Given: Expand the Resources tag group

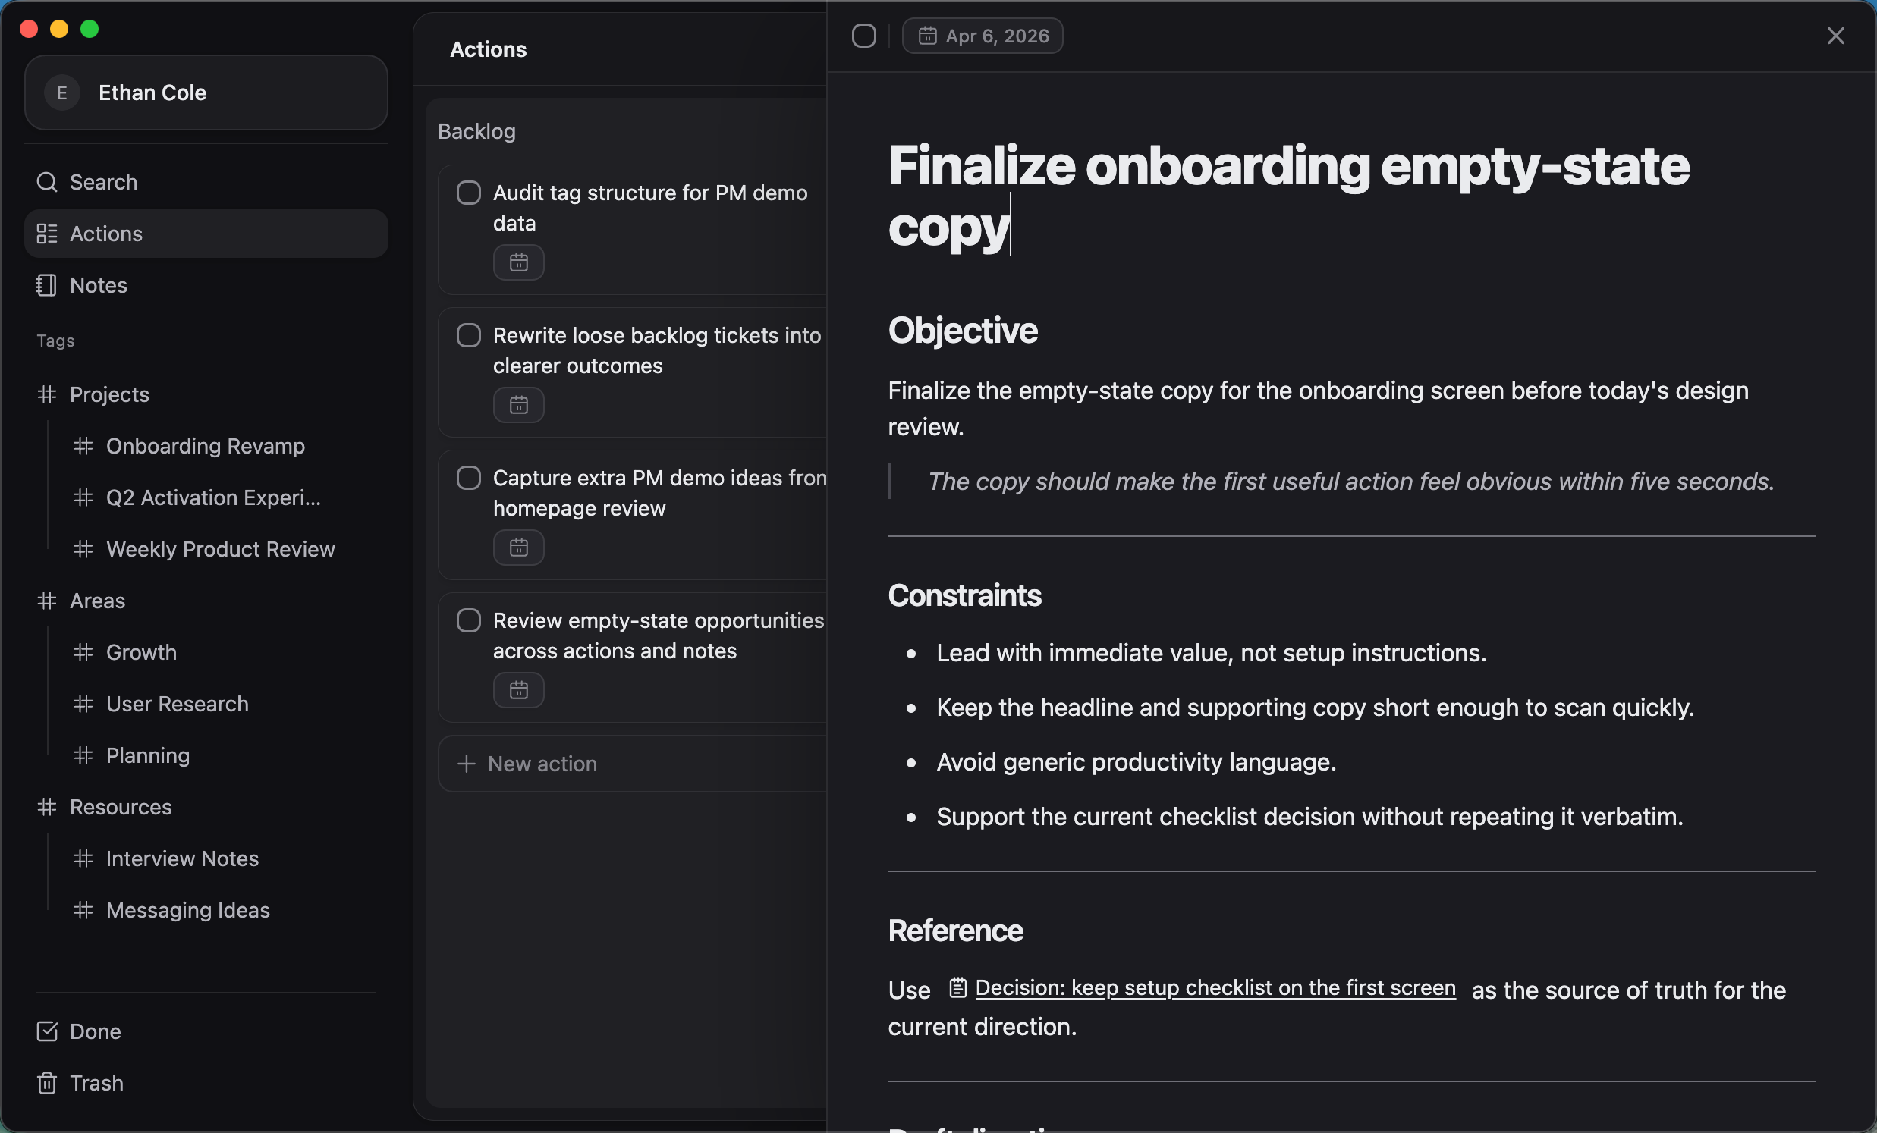Looking at the screenshot, I should 120,807.
